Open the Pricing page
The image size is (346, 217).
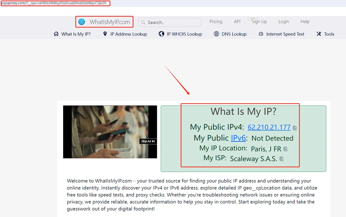click(216, 22)
